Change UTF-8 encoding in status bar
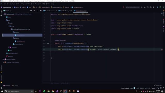Viewport: 165px width, 93px height. pyautogui.click(x=147, y=88)
